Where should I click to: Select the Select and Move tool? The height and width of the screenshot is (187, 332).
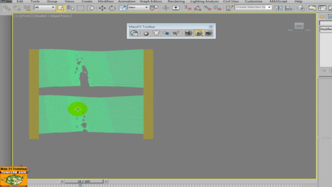(102, 8)
